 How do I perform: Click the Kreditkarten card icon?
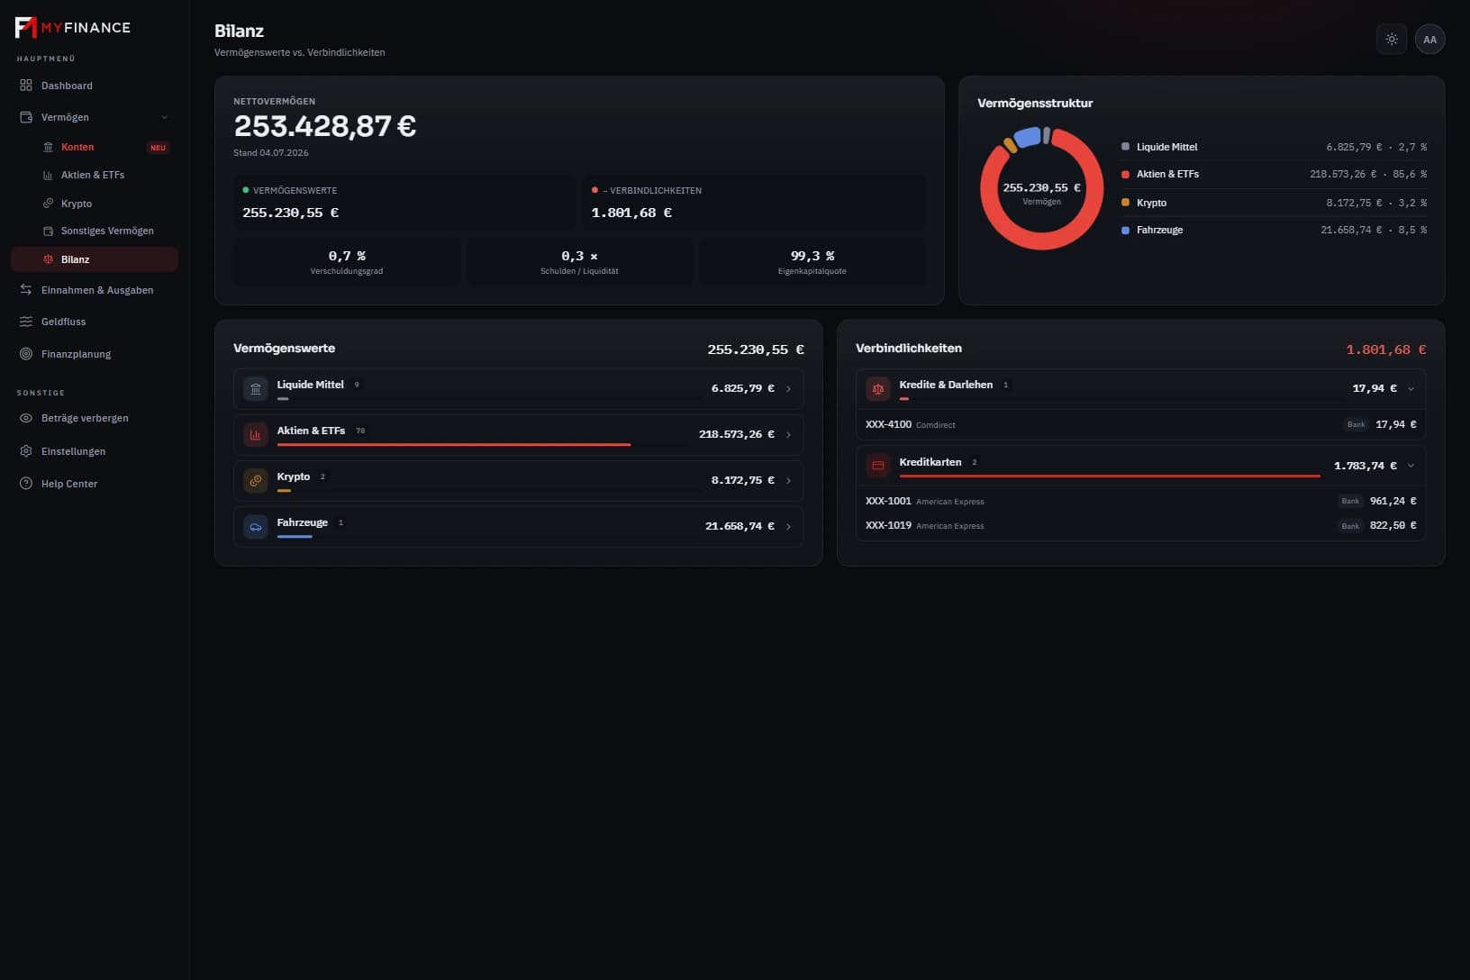(878, 466)
